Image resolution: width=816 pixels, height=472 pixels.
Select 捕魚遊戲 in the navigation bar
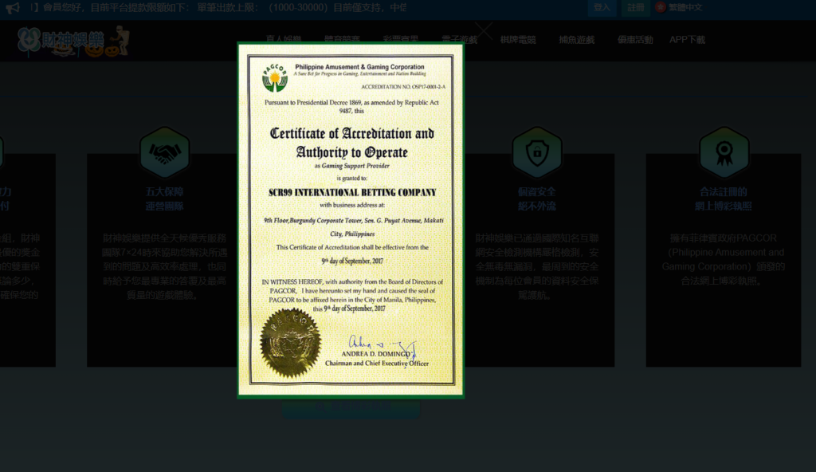[x=577, y=40]
